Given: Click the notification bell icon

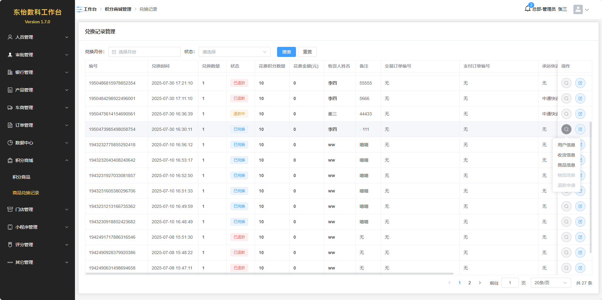Looking at the screenshot, I should pyautogui.click(x=528, y=9).
